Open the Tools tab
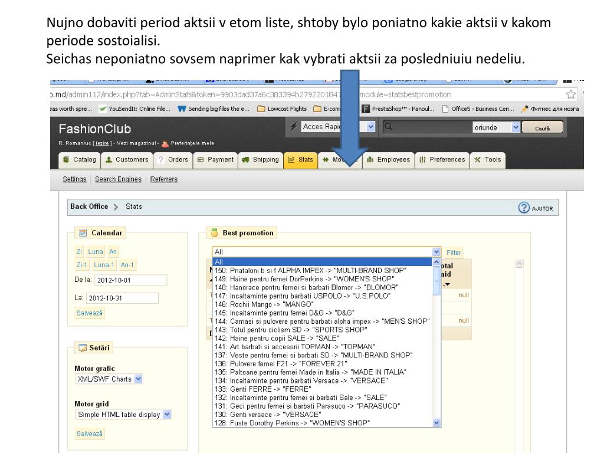 pos(488,160)
